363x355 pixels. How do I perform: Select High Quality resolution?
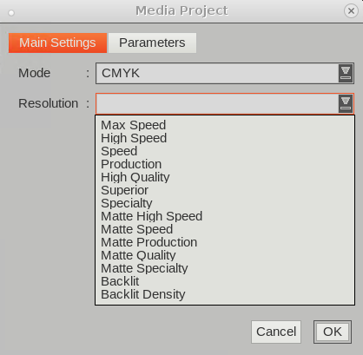coord(225,177)
